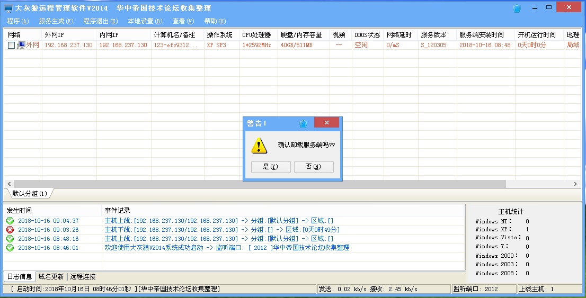Switch to the 域名更新 tab
This screenshot has height=298, width=586.
[51, 277]
